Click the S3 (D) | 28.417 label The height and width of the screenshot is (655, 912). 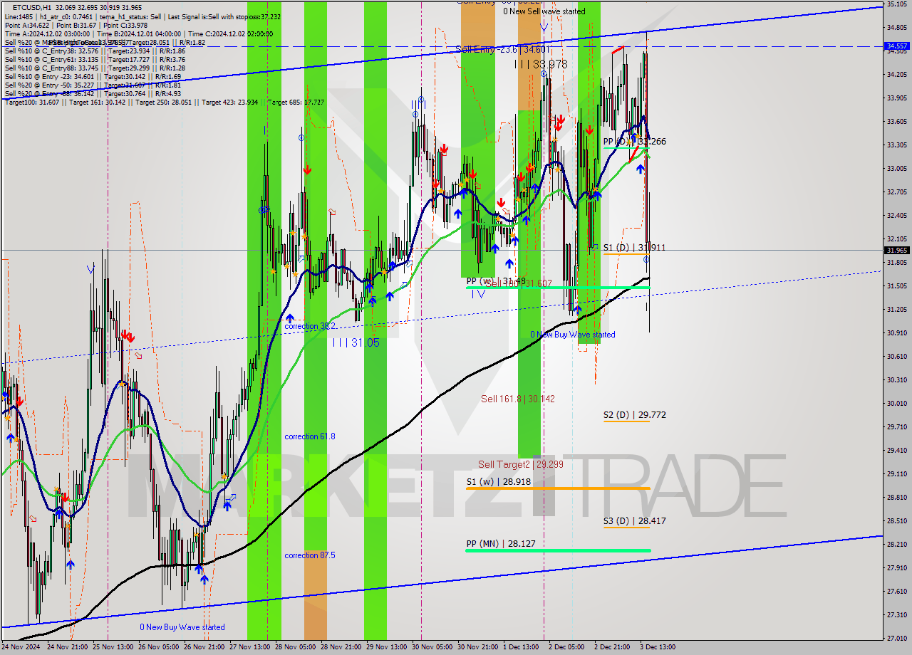(x=634, y=521)
